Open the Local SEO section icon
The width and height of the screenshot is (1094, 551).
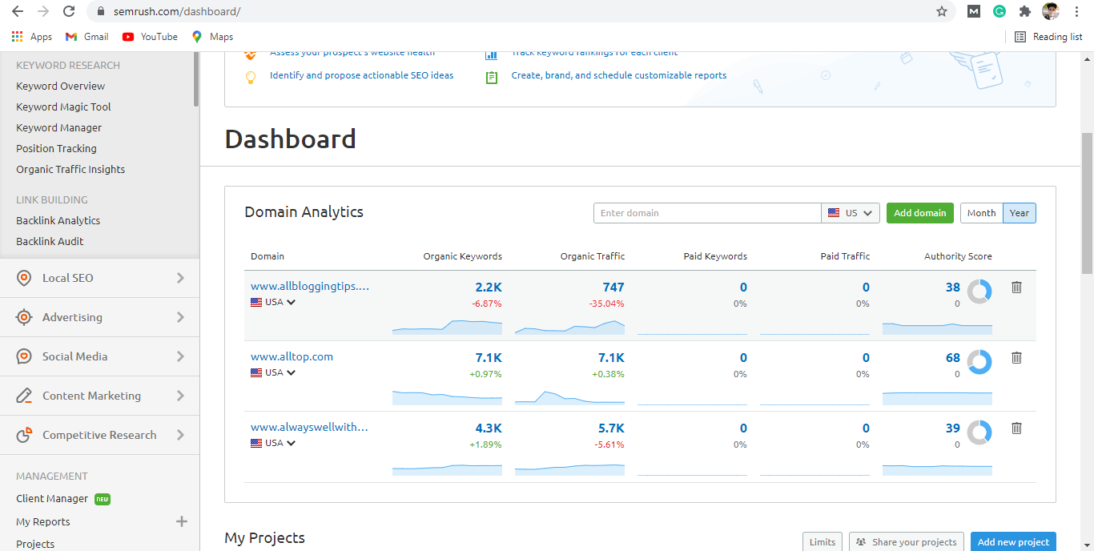[x=23, y=278]
